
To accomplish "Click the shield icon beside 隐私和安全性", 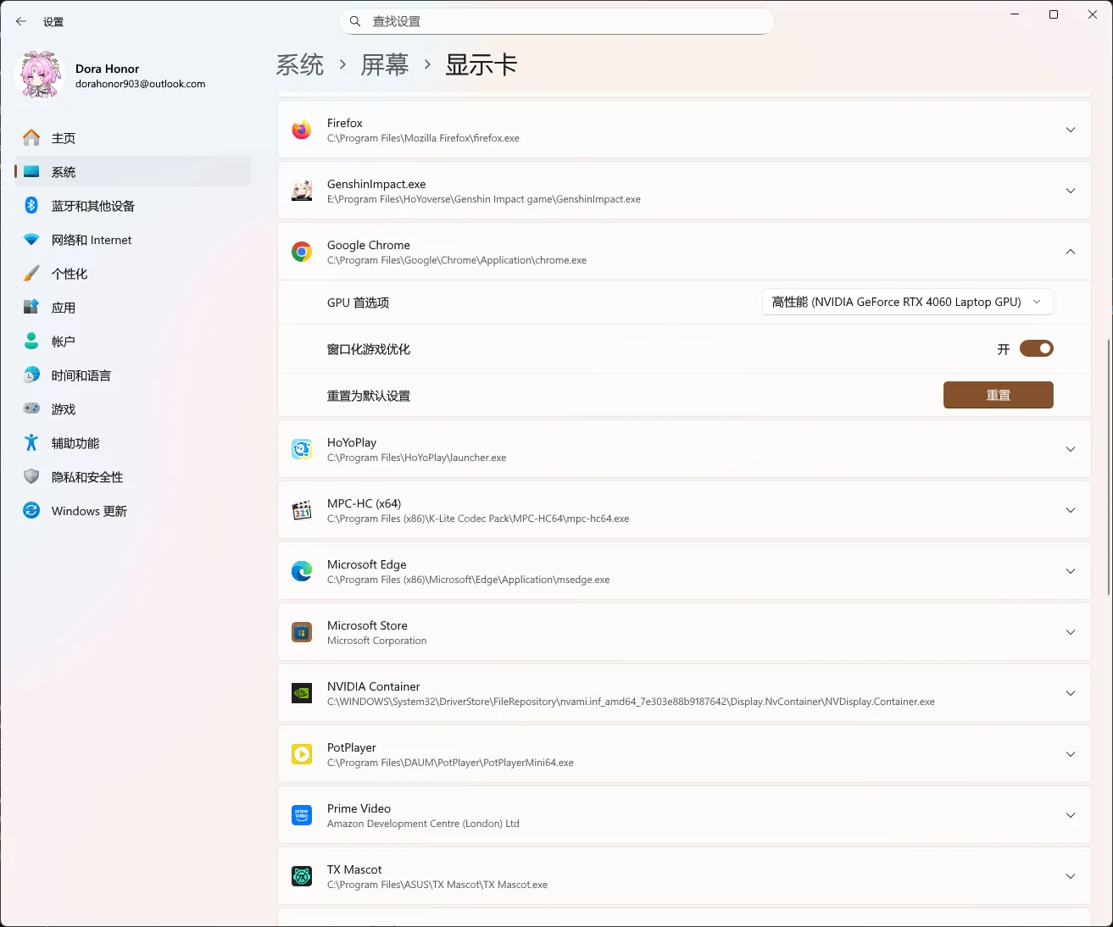I will click(31, 476).
